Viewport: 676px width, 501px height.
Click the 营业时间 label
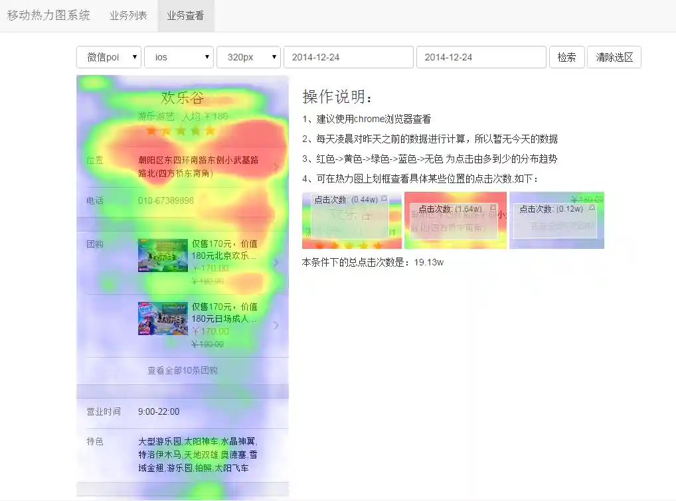coord(104,411)
